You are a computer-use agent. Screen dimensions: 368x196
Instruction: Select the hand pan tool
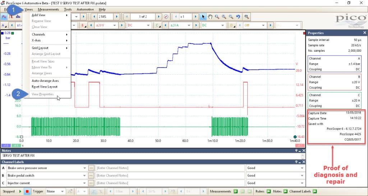[x=210, y=17]
